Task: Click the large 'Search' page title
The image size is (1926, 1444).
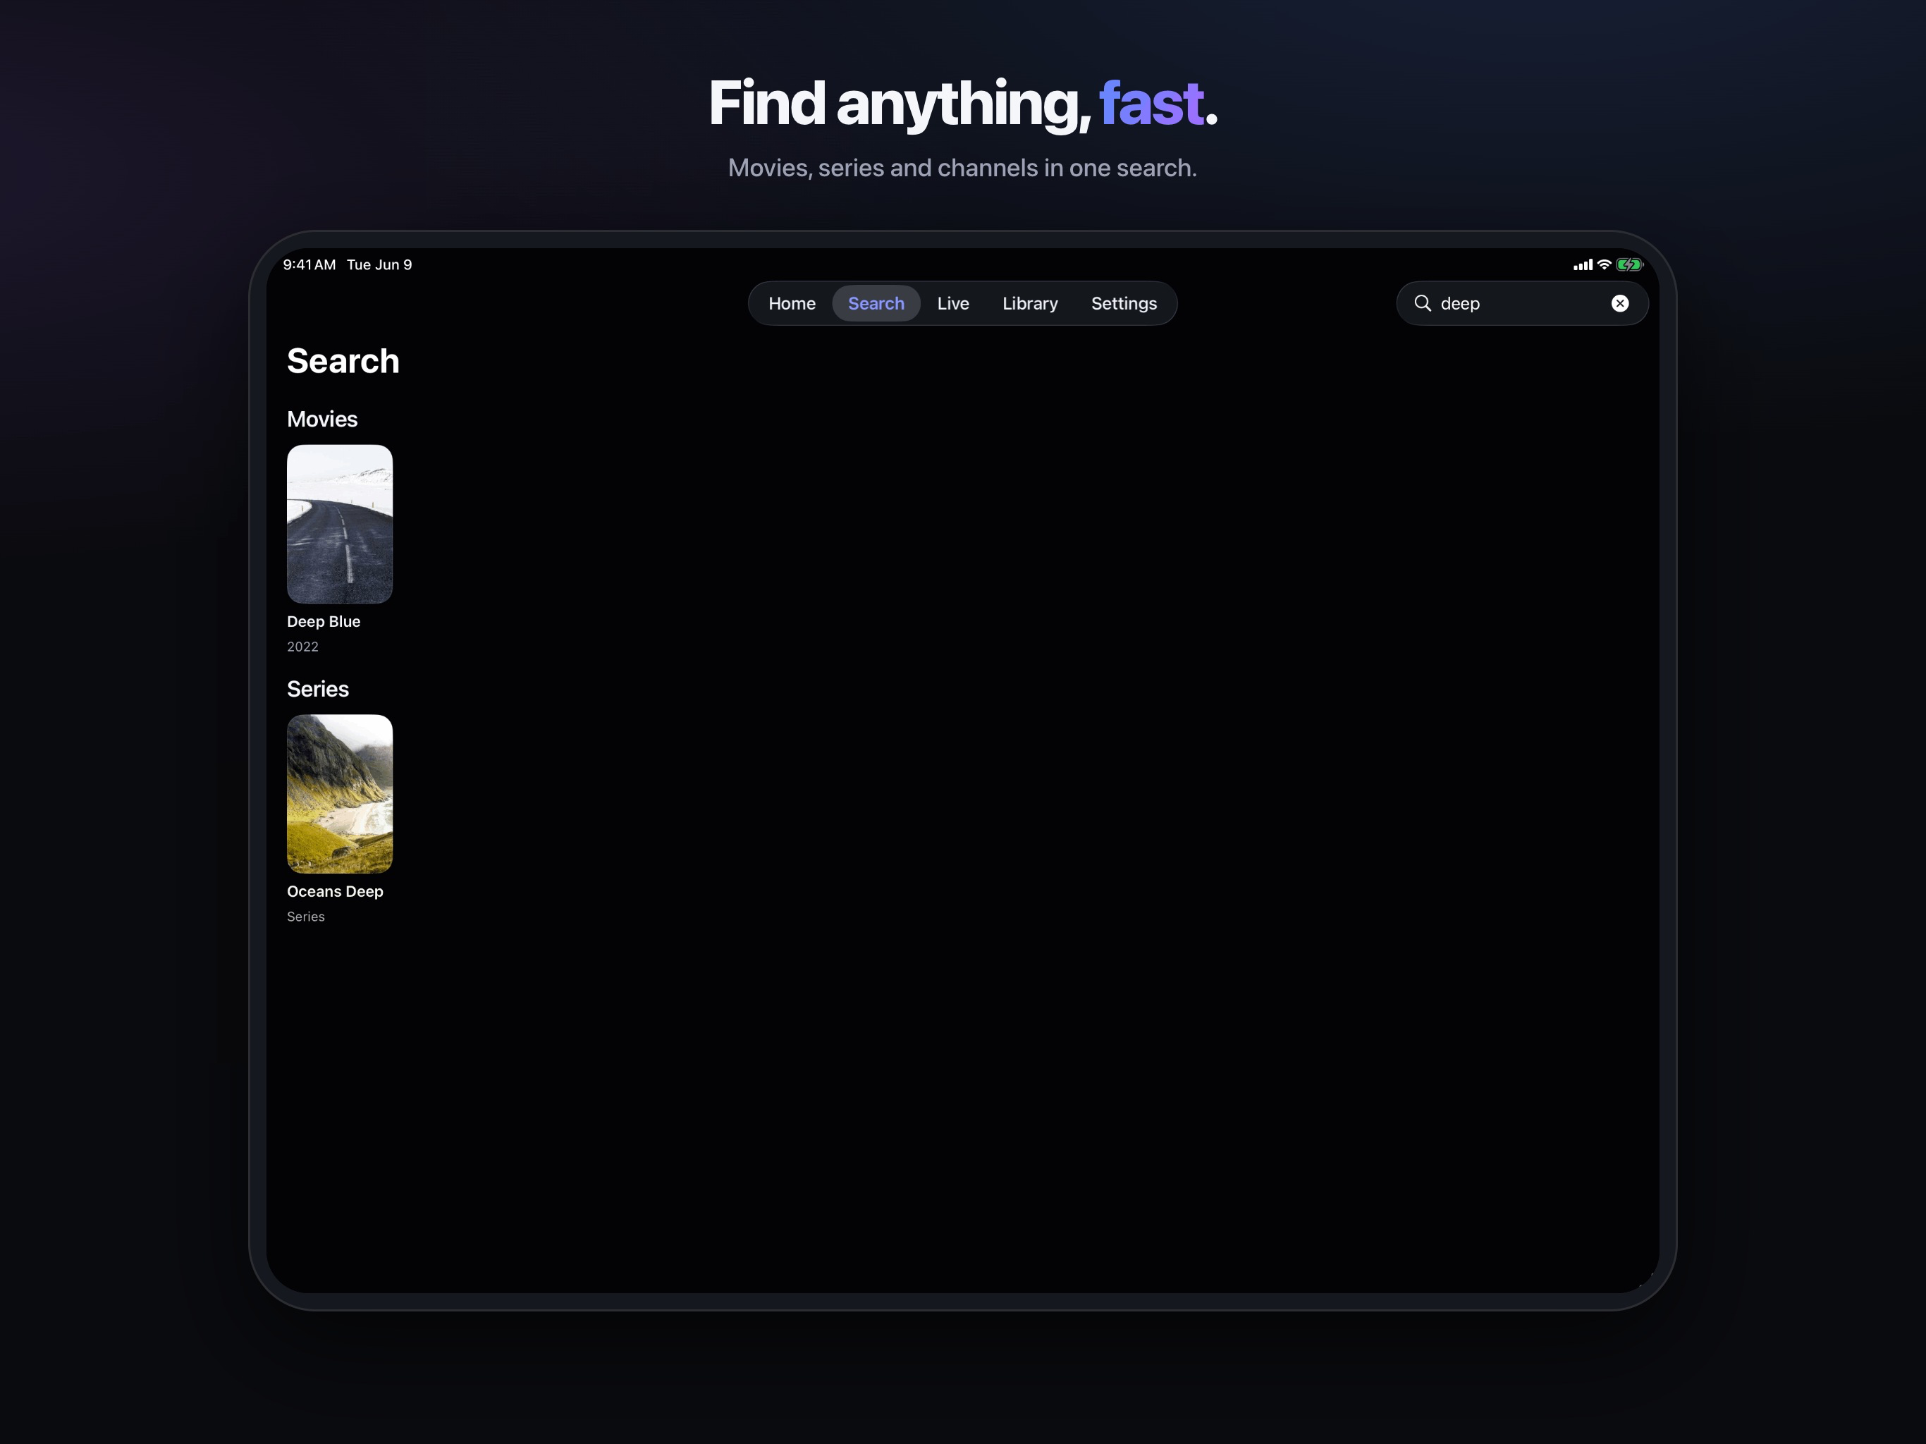Action: pos(343,362)
